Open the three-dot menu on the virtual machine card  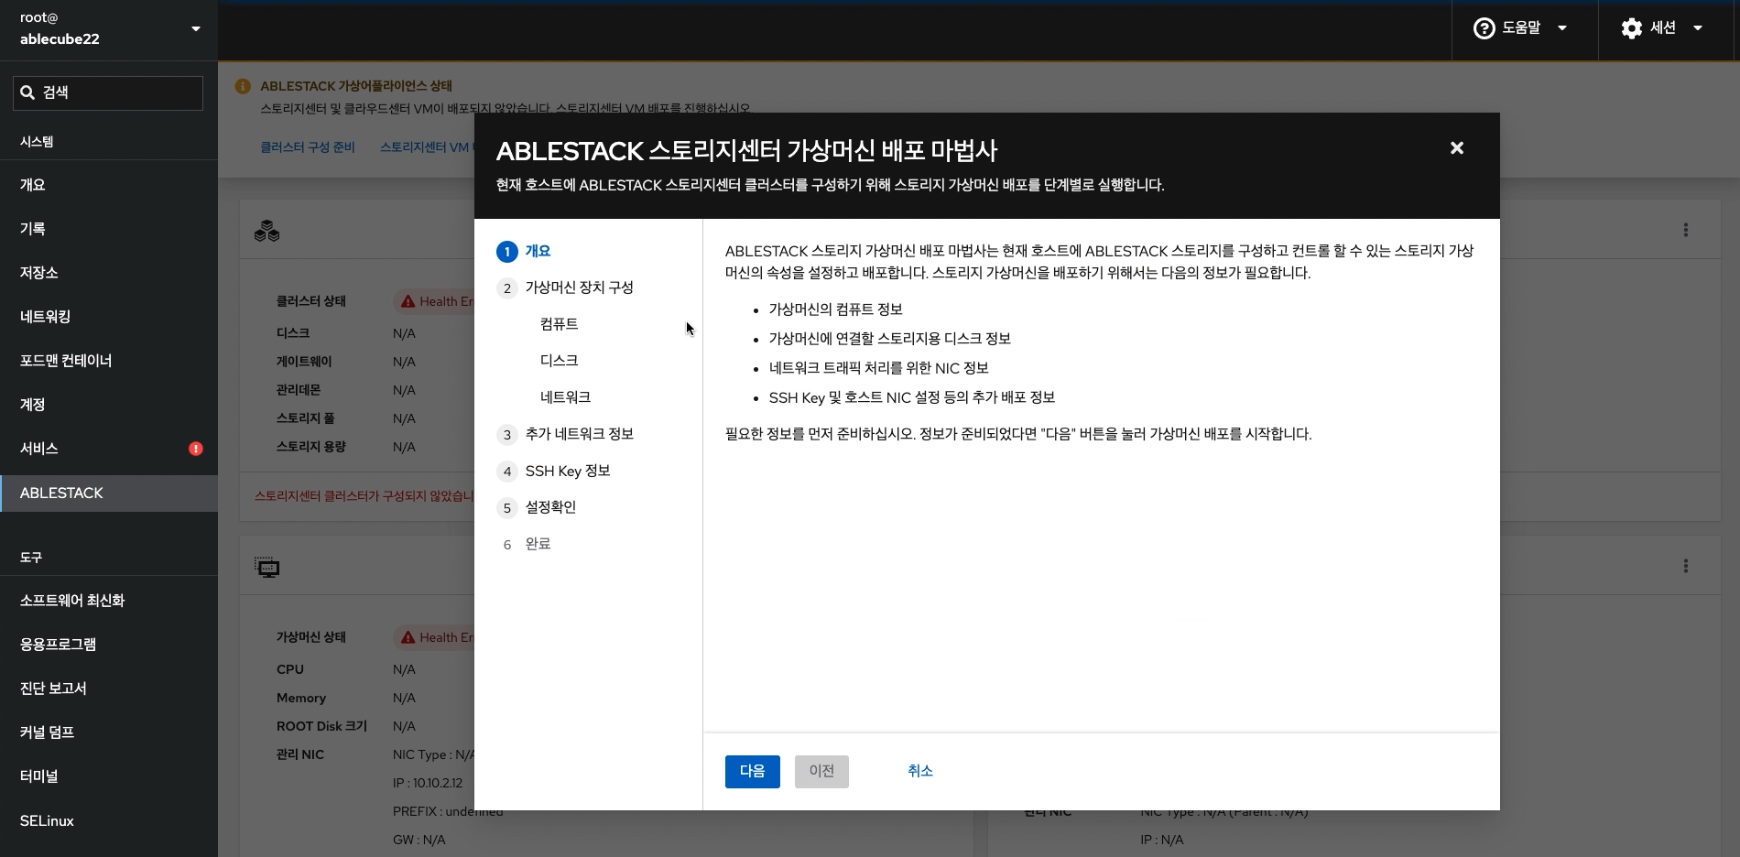coord(1686,566)
